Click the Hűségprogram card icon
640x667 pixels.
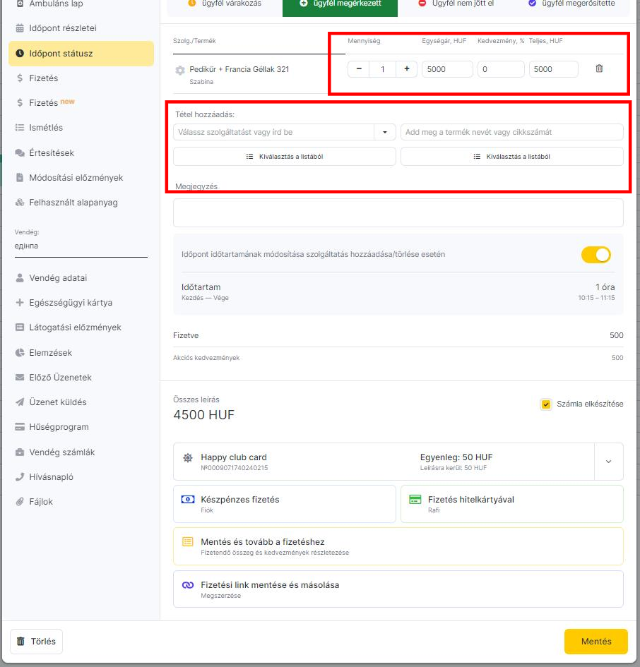pos(20,427)
